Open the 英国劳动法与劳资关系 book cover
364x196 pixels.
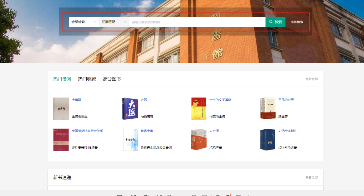(x=61, y=140)
